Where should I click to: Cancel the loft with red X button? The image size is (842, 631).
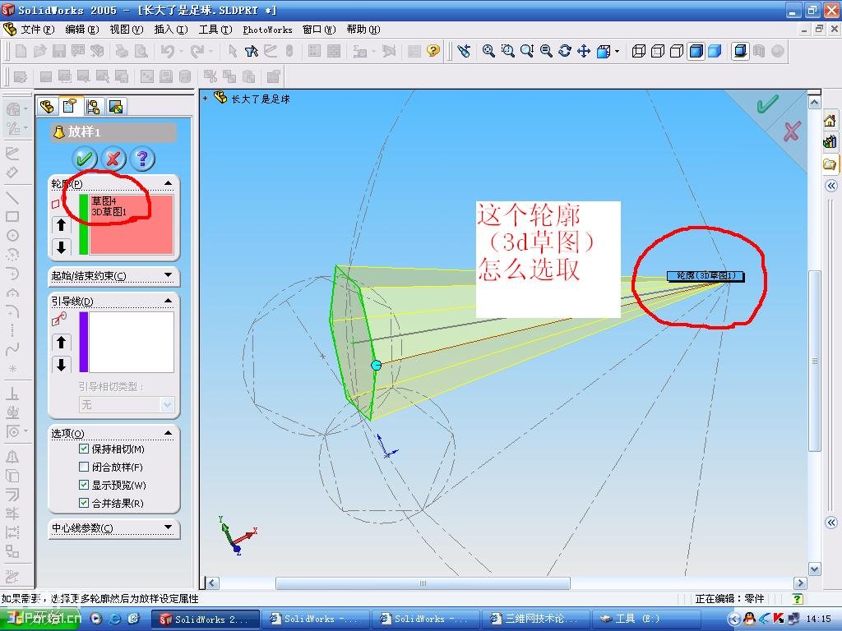coord(113,159)
